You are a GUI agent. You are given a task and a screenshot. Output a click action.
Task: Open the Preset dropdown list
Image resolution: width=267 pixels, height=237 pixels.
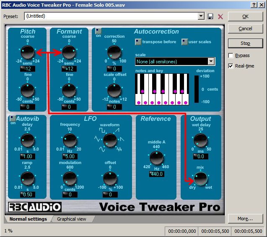(201, 16)
